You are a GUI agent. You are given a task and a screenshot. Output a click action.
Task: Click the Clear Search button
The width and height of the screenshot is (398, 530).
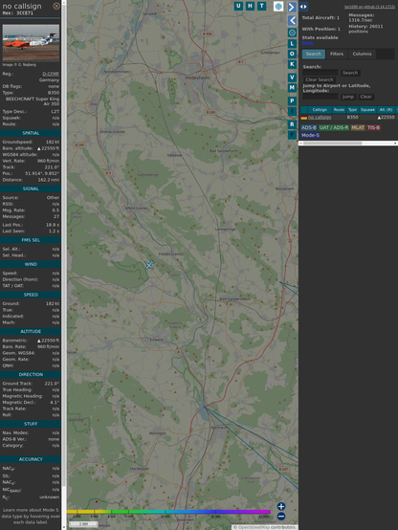(x=320, y=79)
